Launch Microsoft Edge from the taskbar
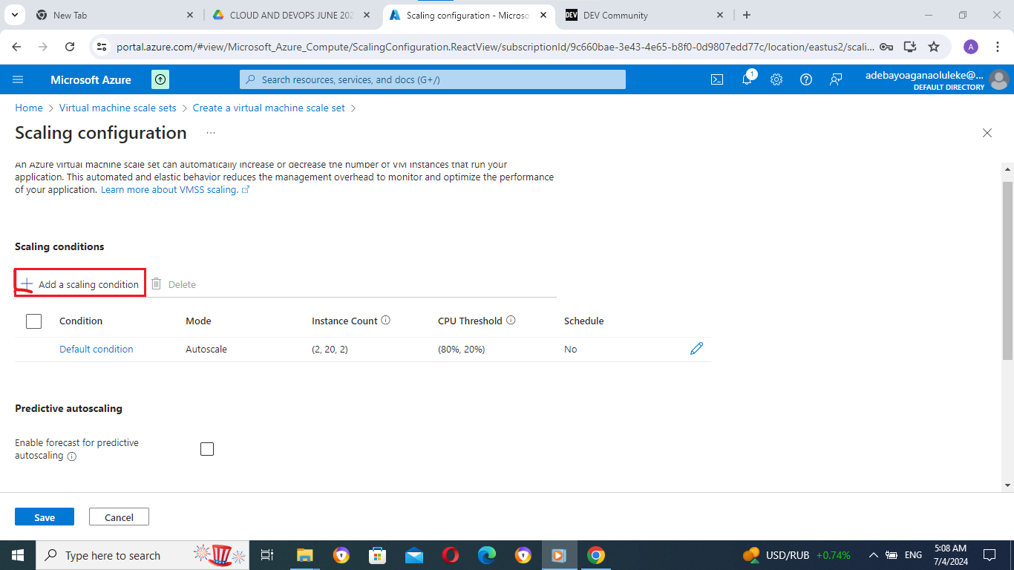 [x=487, y=555]
